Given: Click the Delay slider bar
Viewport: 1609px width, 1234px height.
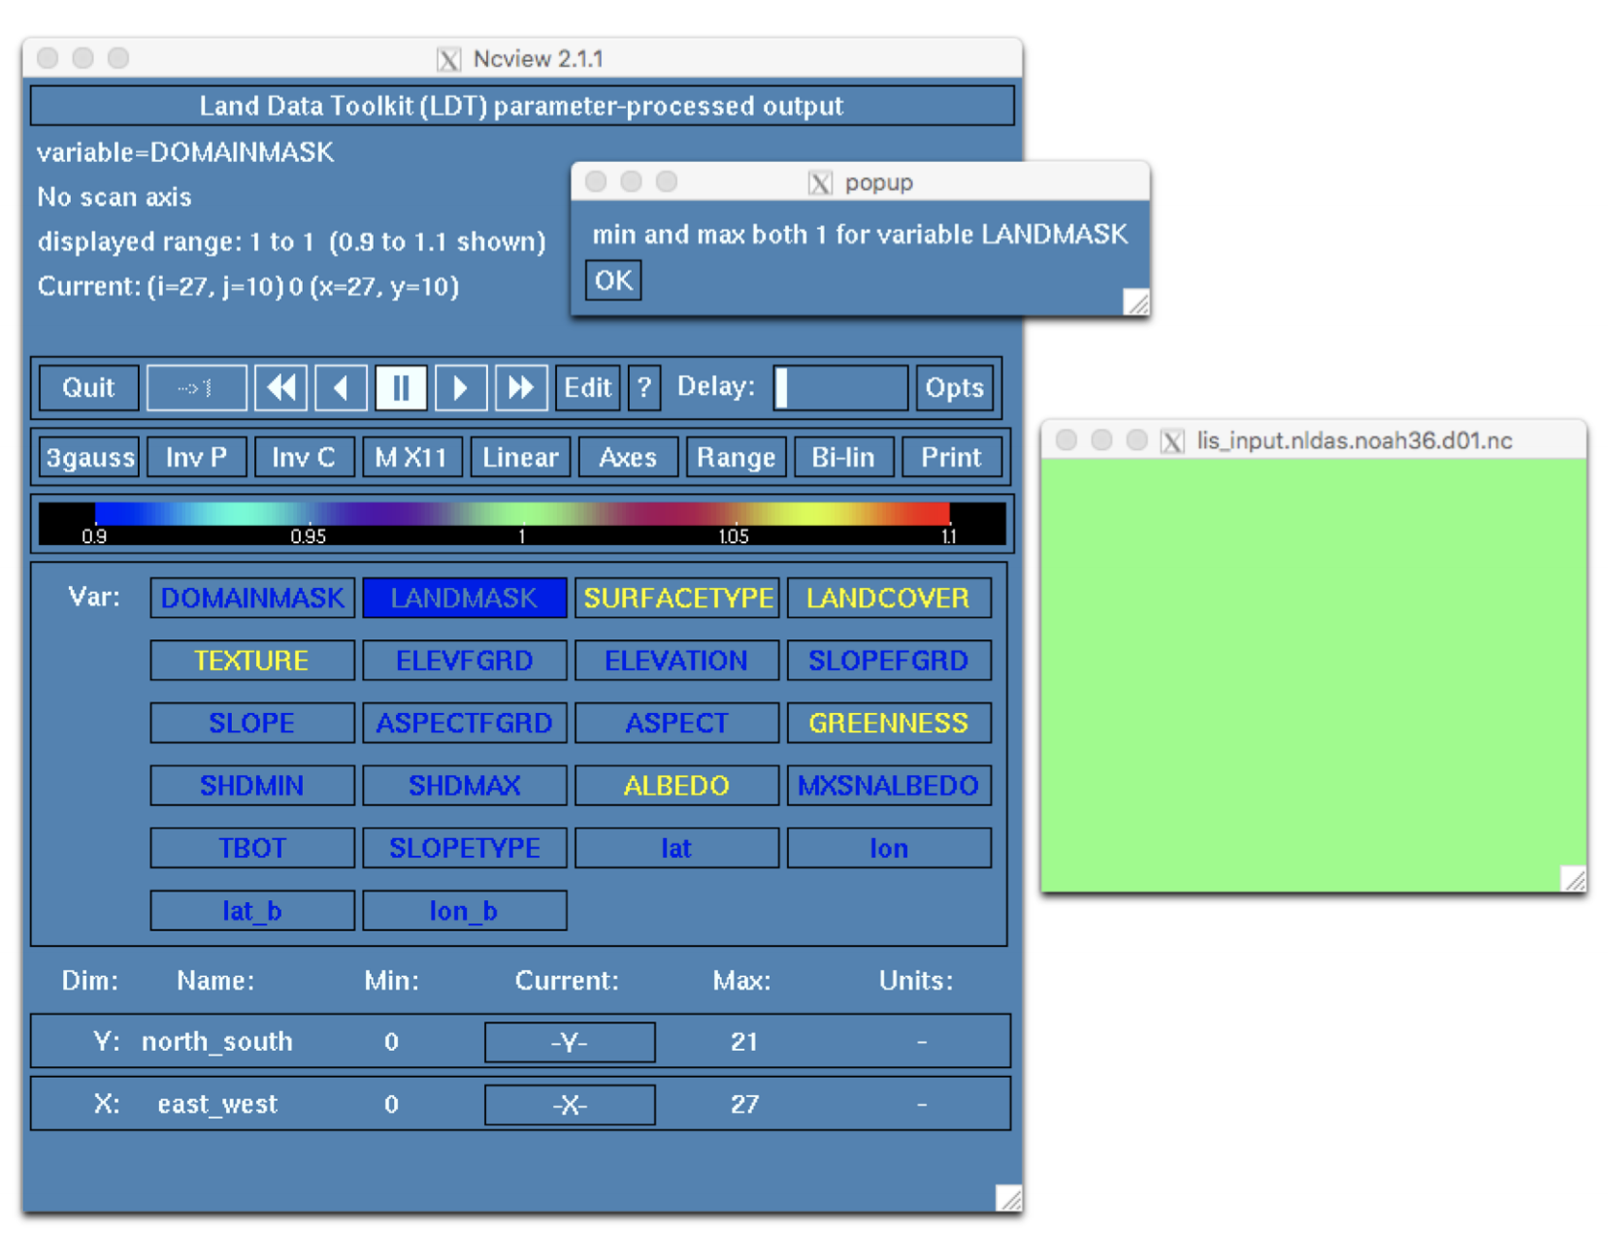Looking at the screenshot, I should [x=840, y=388].
